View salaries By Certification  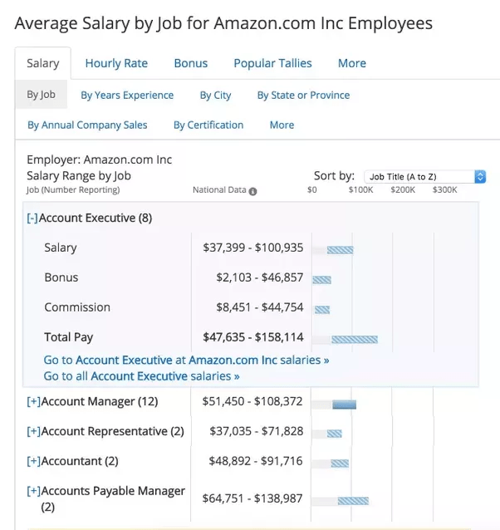click(208, 125)
